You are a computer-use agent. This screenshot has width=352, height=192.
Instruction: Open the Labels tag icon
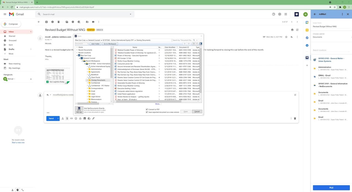[x=93, y=22]
